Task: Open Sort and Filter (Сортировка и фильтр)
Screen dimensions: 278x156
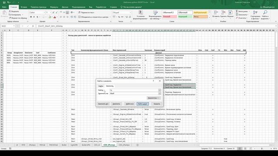Action: point(255,15)
